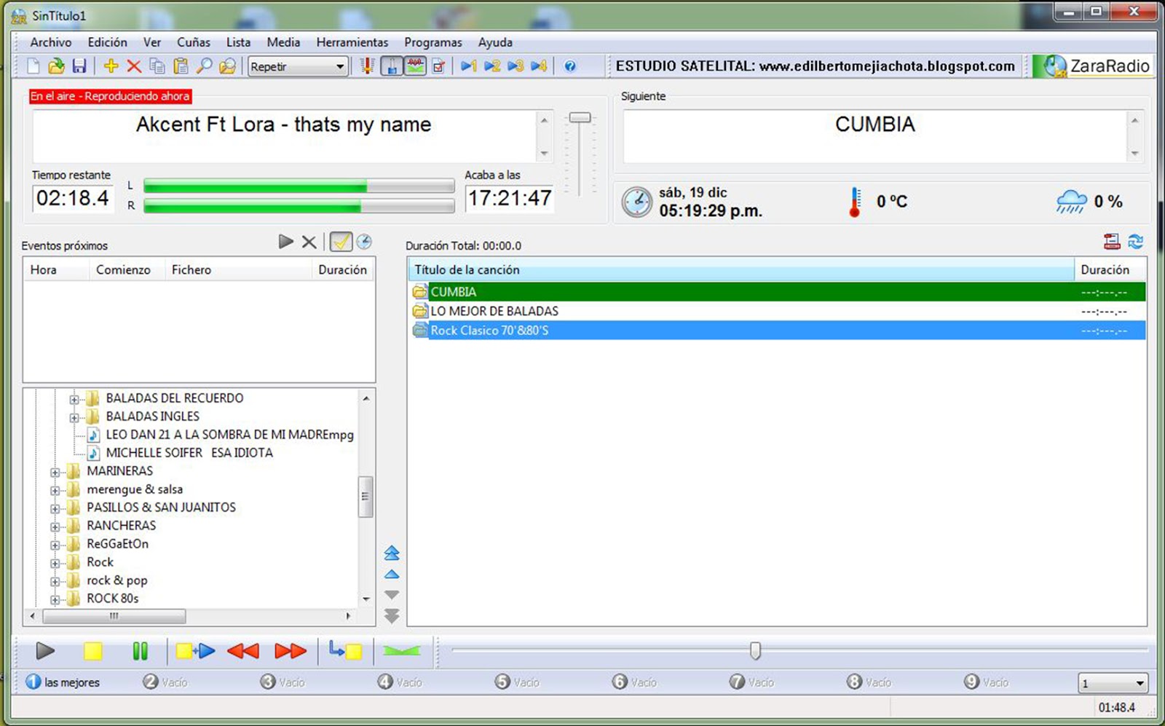This screenshot has width=1165, height=726.
Task: Add files with the yellow plus icon
Action: click(110, 66)
